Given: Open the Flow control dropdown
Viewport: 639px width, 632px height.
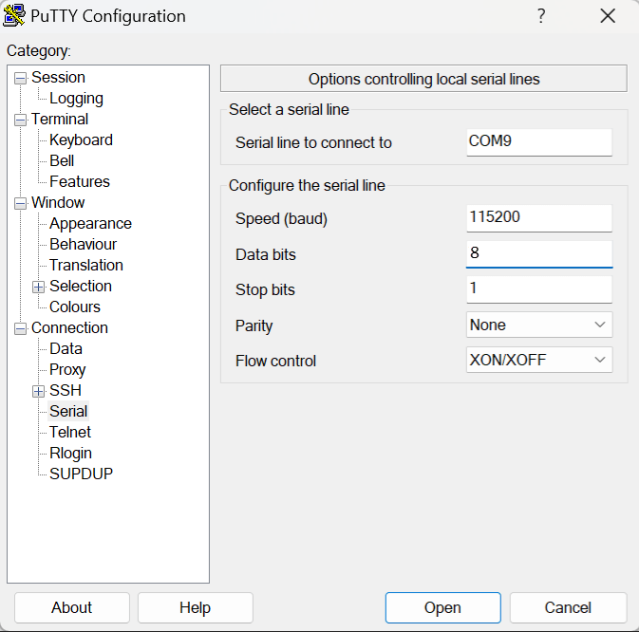Looking at the screenshot, I should pos(538,360).
